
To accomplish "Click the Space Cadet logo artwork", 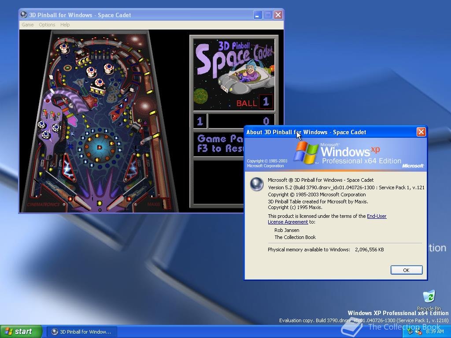I will coord(234,75).
